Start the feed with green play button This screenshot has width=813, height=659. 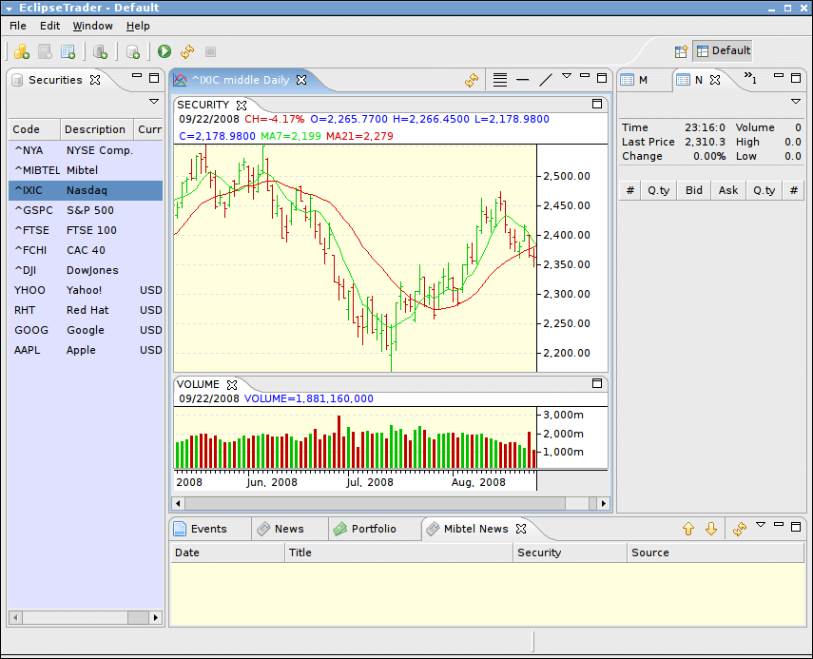click(x=165, y=51)
